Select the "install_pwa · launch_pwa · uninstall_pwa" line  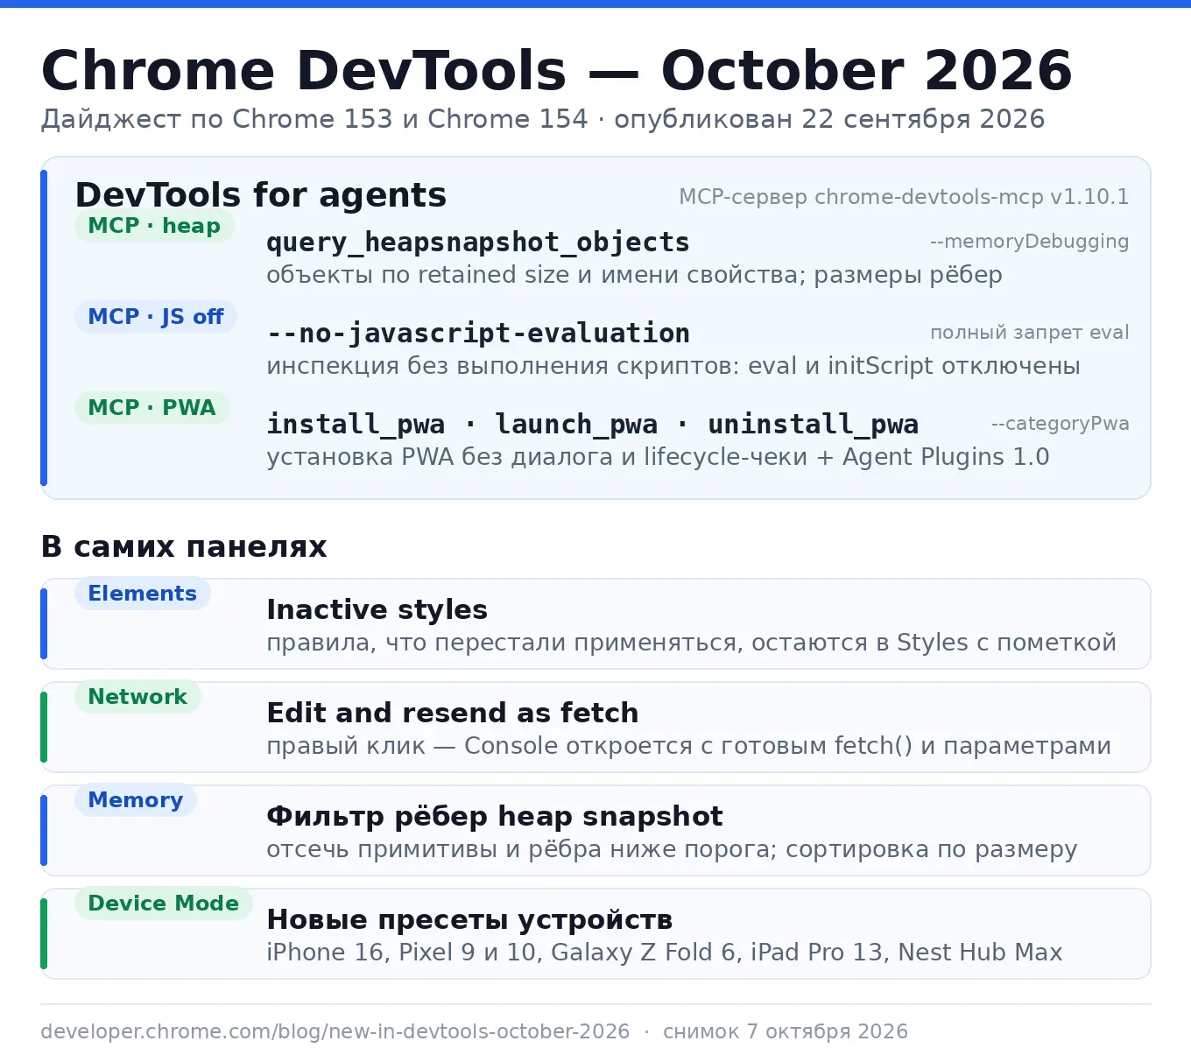pyautogui.click(x=593, y=425)
